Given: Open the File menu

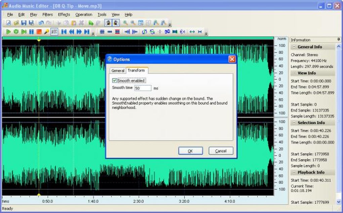Looking at the screenshot, I should 10,15.
